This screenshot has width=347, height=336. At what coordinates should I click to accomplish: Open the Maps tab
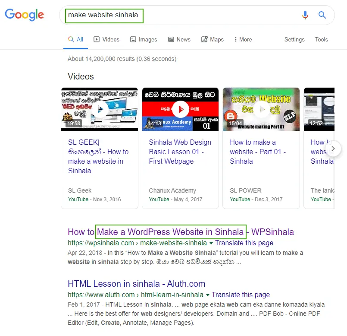(213, 39)
